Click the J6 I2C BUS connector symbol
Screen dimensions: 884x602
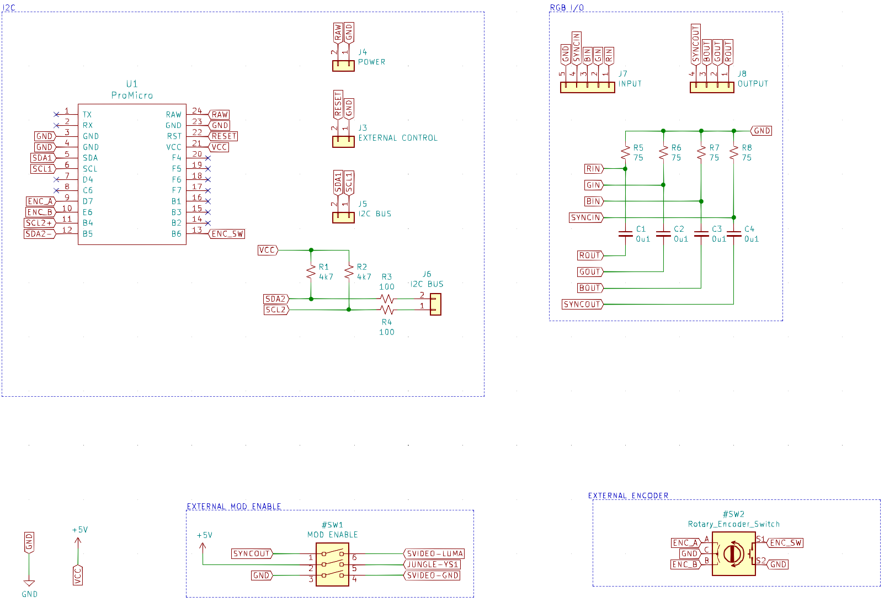(435, 304)
